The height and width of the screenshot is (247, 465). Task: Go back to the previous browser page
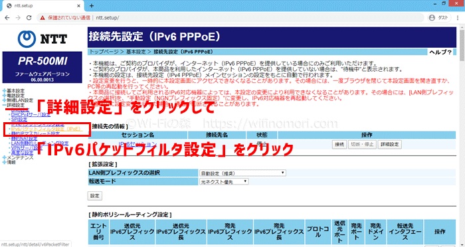(7, 17)
